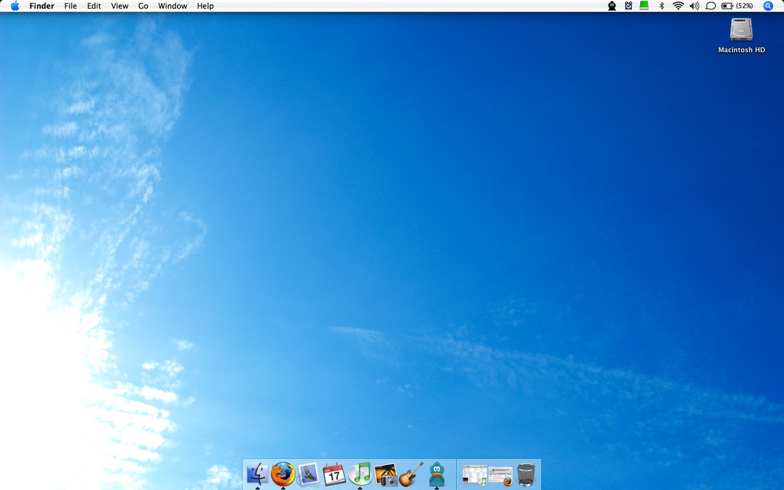Screen dimensions: 784x490
Task: Open Spotlight search in the menu bar
Action: (768, 6)
